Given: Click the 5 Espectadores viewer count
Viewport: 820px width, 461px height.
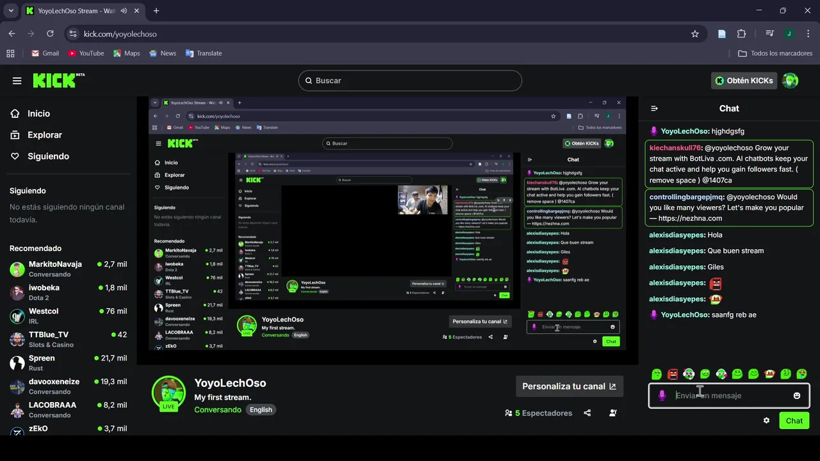Looking at the screenshot, I should pos(539,413).
